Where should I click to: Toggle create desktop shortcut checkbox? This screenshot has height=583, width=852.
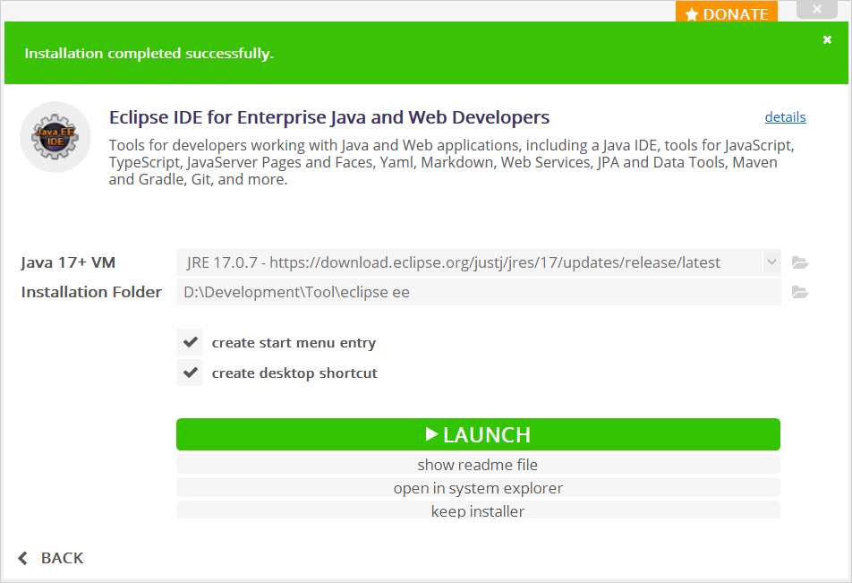[190, 373]
